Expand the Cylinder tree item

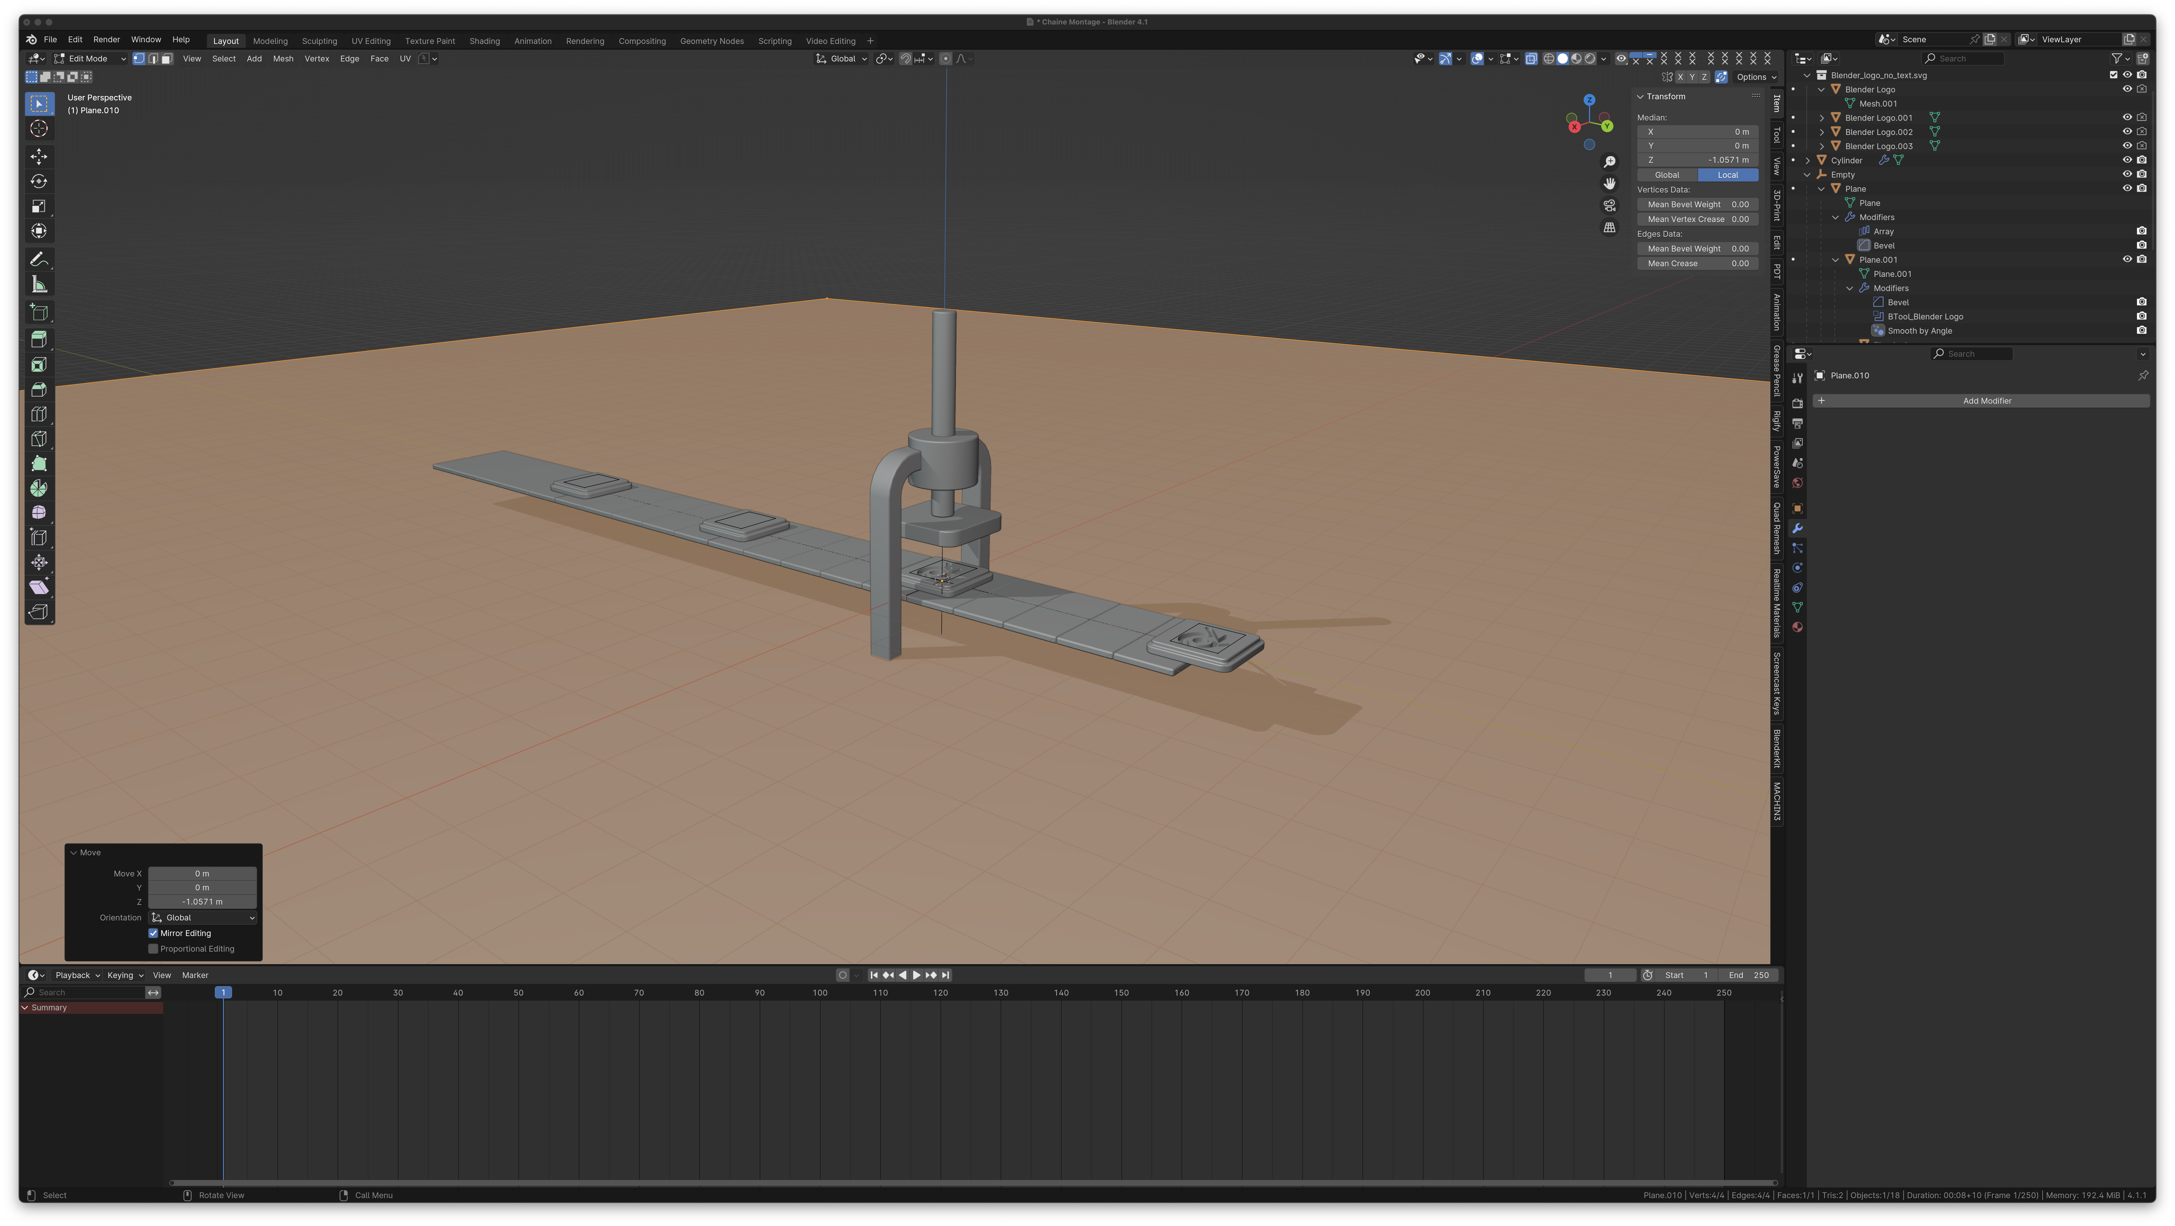coord(1808,161)
